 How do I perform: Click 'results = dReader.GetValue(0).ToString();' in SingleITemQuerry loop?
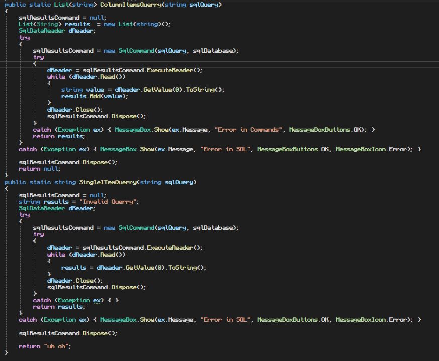pos(134,268)
